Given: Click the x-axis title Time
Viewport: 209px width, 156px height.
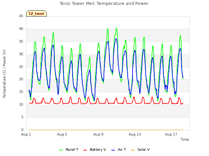Looking at the screenshot, I should (x=185, y=139).
